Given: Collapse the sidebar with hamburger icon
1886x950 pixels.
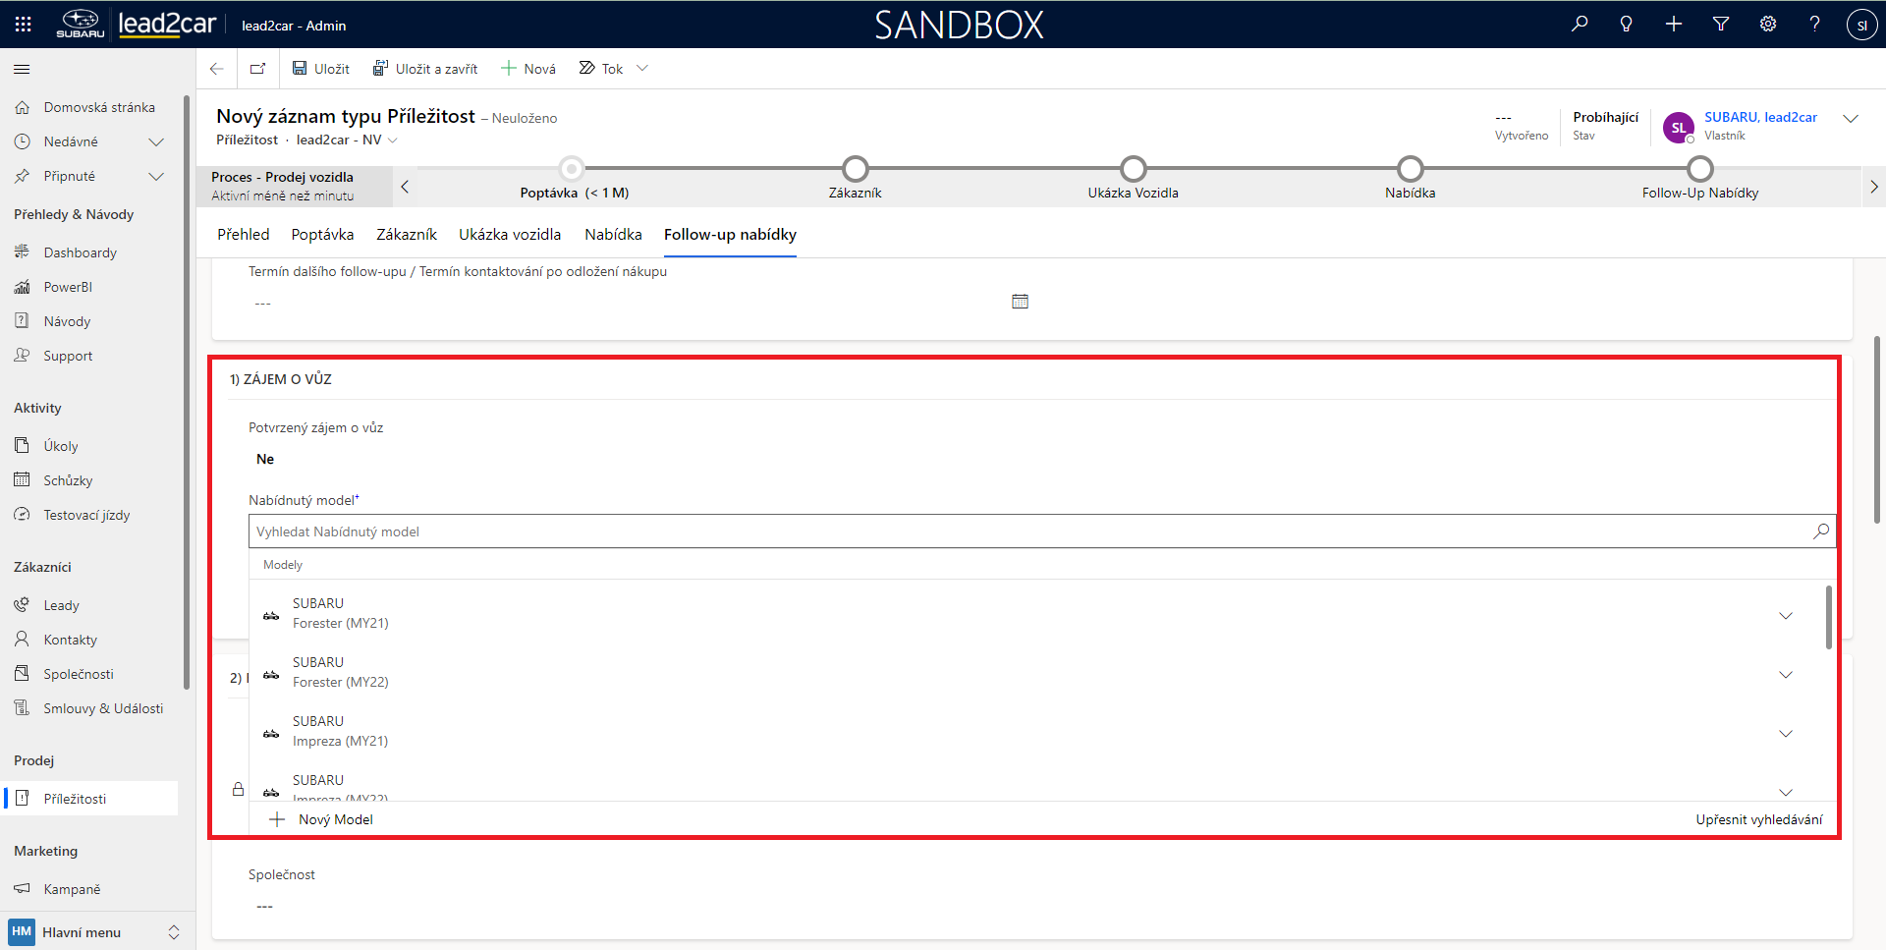Looking at the screenshot, I should point(22,69).
